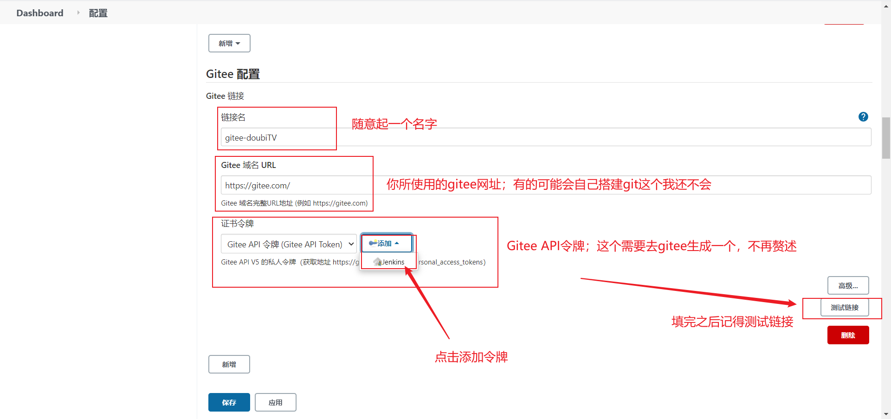Save settings with the 保存 button
The width and height of the screenshot is (891, 419).
click(229, 402)
